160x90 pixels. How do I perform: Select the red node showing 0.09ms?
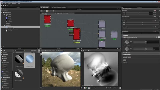[x=70, y=23]
